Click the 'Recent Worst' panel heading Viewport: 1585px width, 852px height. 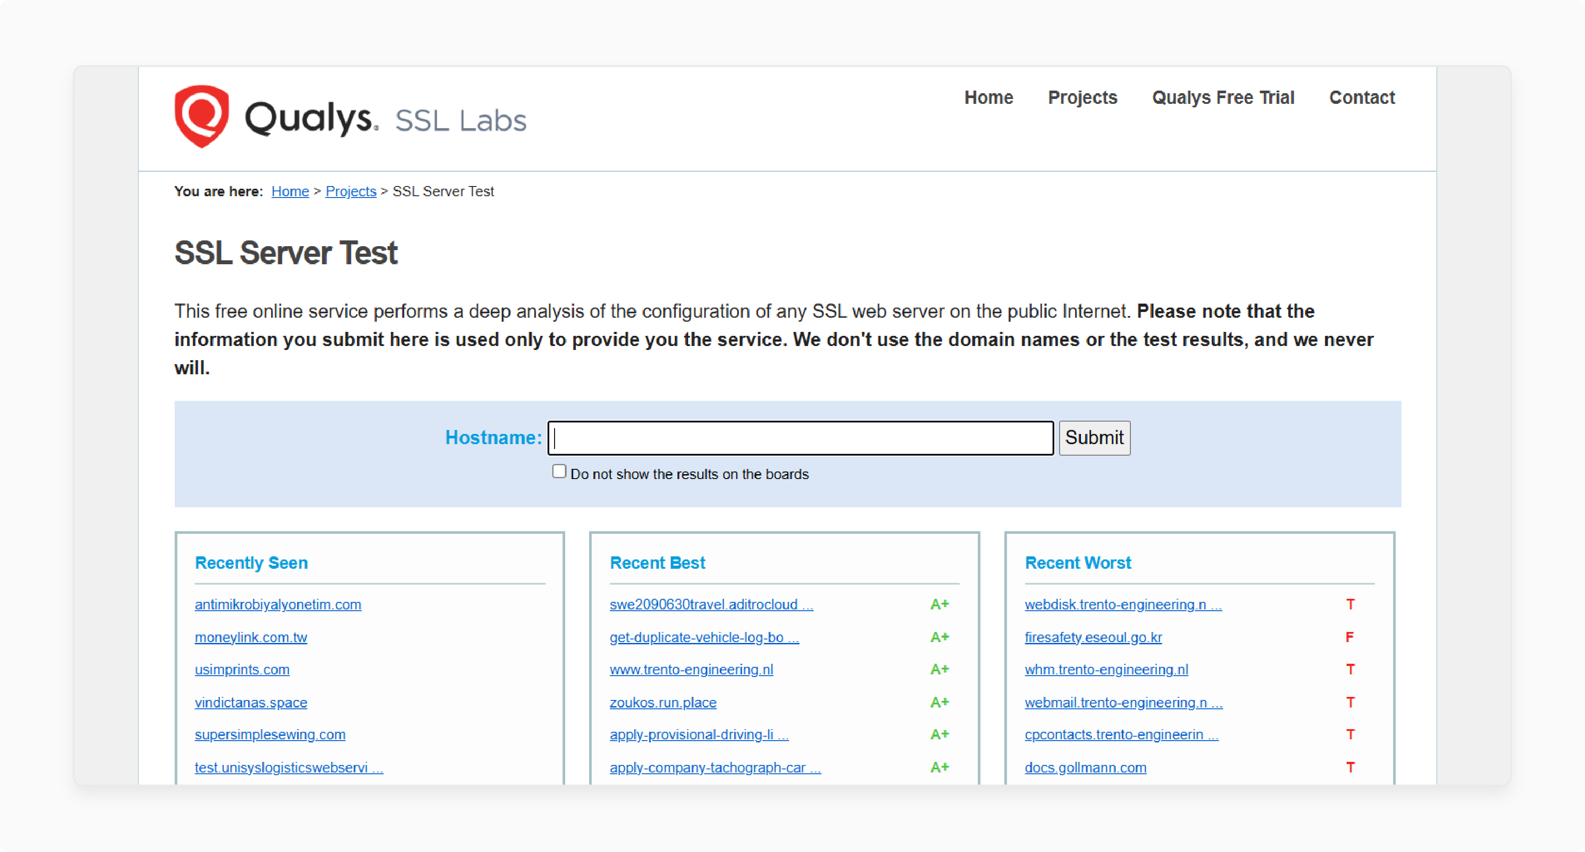[1078, 563]
